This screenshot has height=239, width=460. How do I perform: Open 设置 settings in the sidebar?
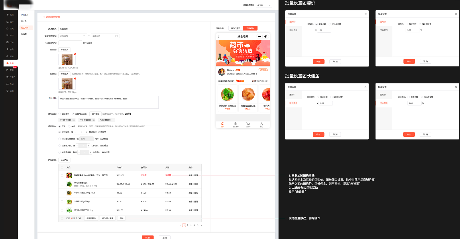10,91
